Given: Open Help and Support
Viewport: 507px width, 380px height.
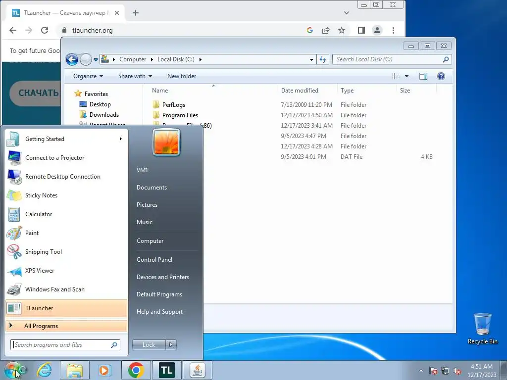Looking at the screenshot, I should pyautogui.click(x=159, y=312).
